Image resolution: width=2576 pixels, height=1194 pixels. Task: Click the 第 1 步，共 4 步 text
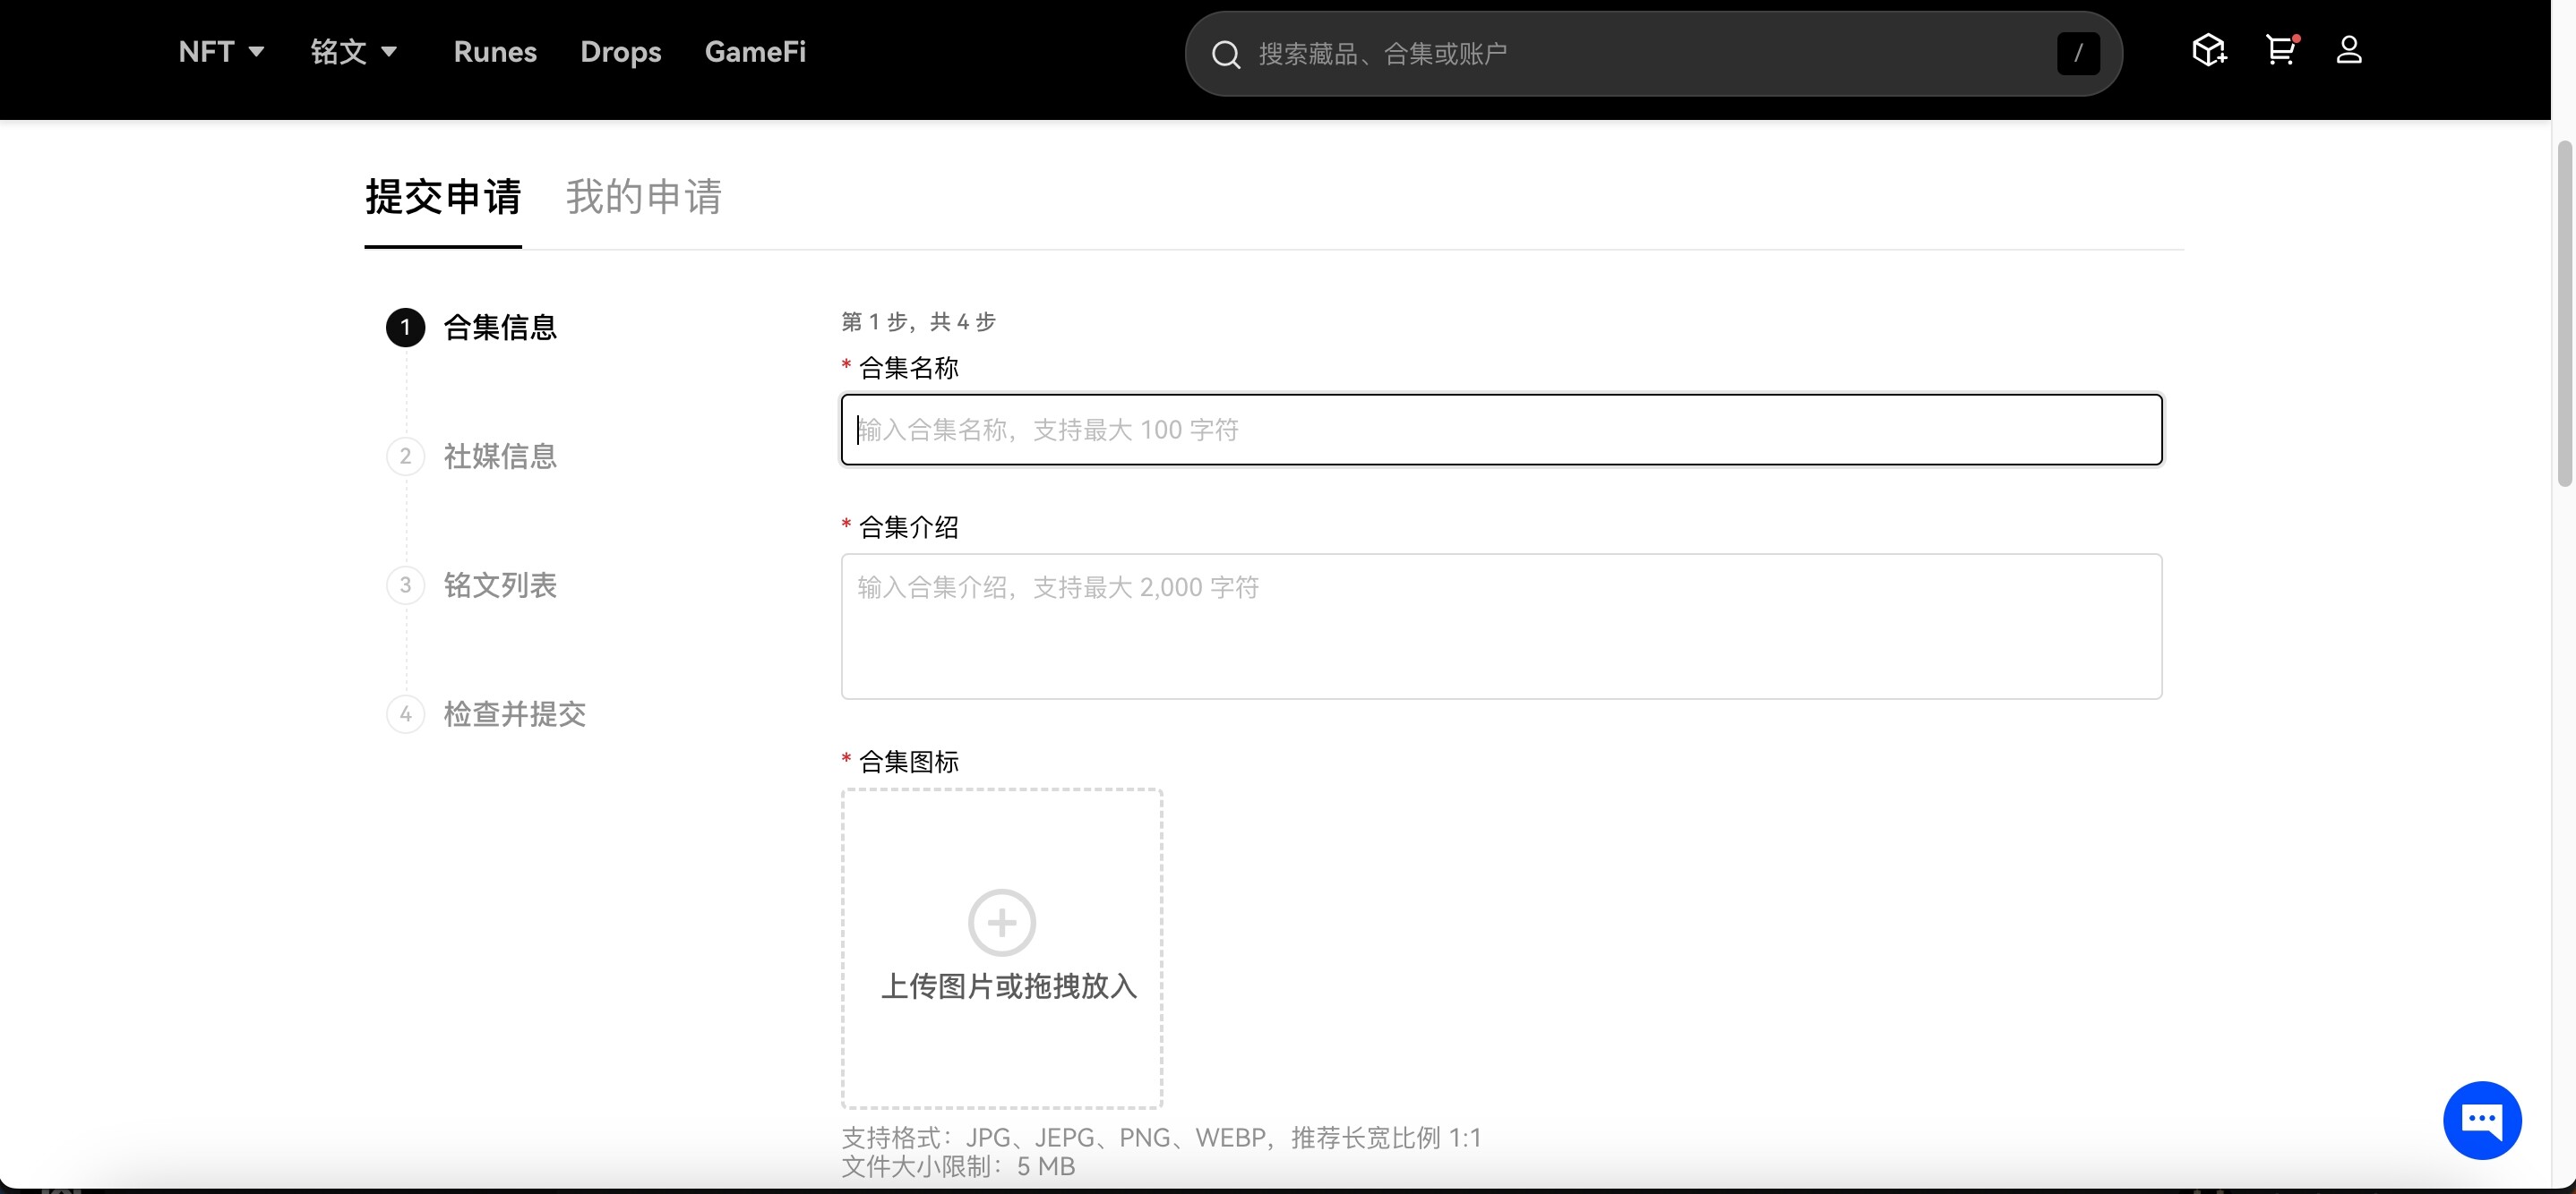pos(918,321)
